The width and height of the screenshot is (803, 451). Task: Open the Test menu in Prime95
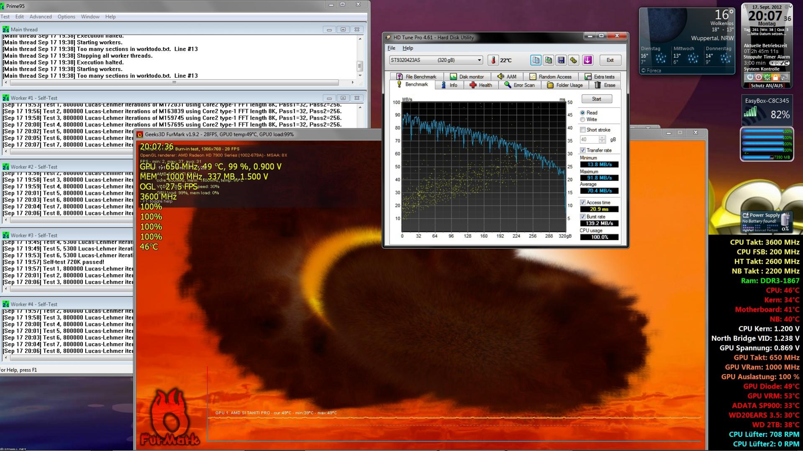(5, 17)
